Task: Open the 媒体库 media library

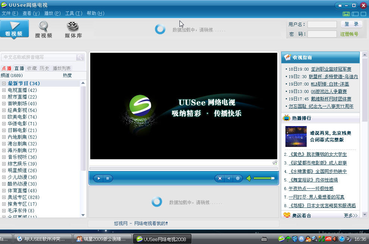Action: [73, 29]
